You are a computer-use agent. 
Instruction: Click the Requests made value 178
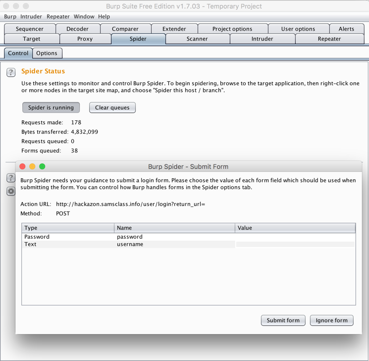(76, 122)
